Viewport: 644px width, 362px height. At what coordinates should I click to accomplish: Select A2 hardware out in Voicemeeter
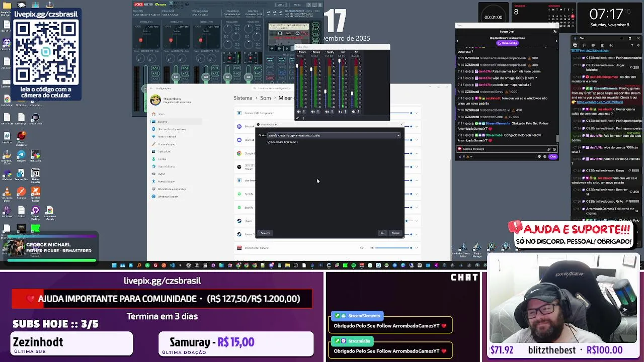(x=275, y=13)
